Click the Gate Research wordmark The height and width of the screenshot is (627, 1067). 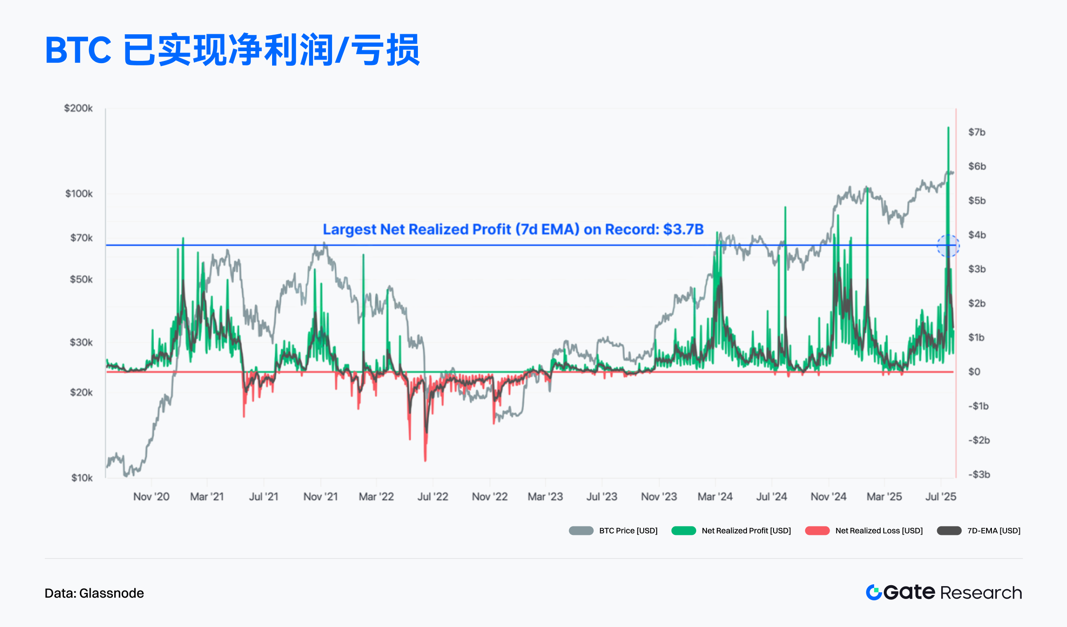tap(953, 593)
